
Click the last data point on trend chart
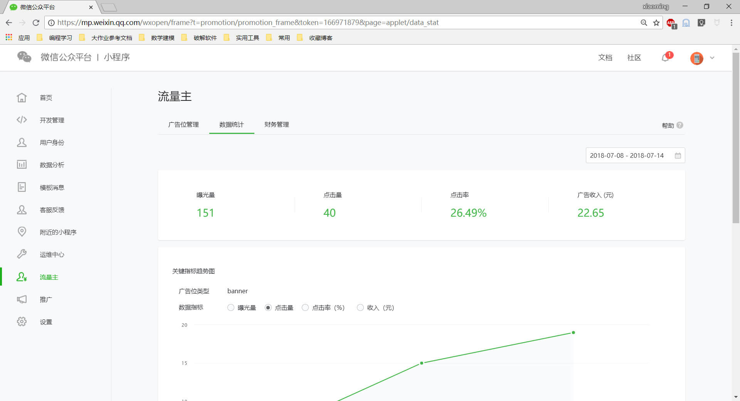point(573,332)
